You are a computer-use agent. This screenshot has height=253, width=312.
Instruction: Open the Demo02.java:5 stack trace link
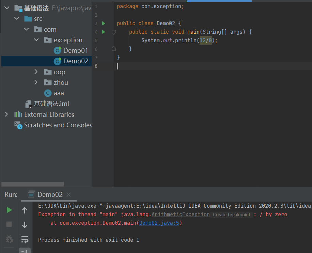(x=159, y=223)
